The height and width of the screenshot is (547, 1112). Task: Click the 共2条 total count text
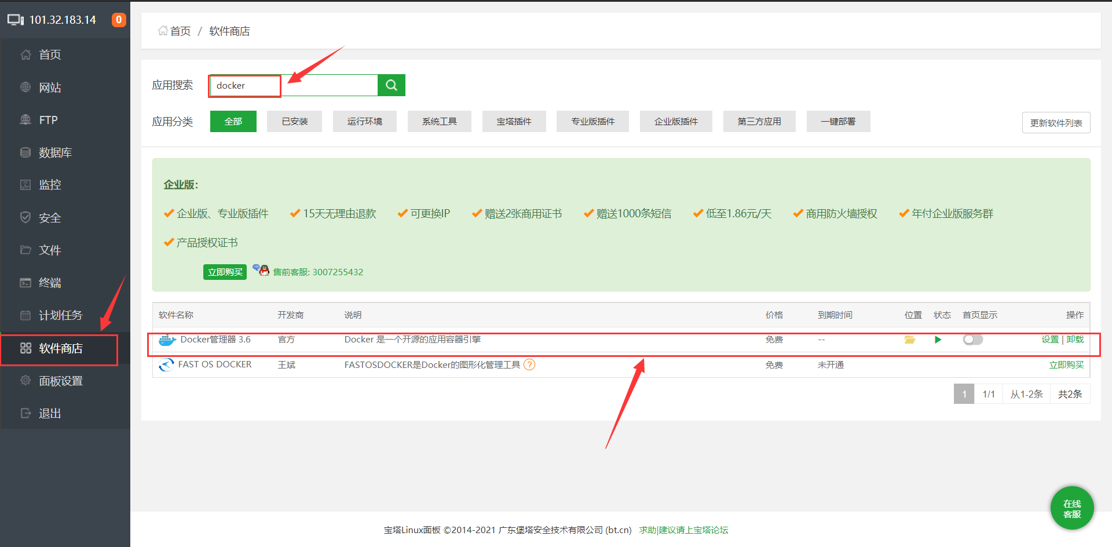coord(1070,394)
